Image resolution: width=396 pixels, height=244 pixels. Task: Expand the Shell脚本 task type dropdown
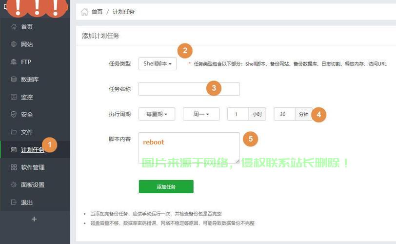pos(158,63)
